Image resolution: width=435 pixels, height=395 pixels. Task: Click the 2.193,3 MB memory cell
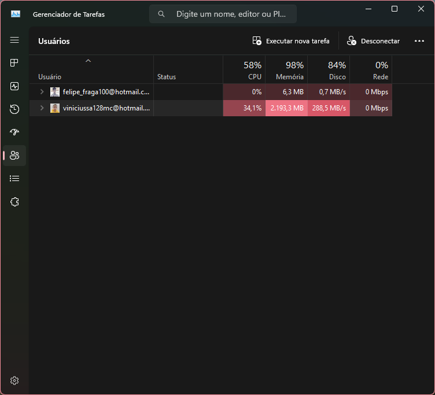[286, 108]
